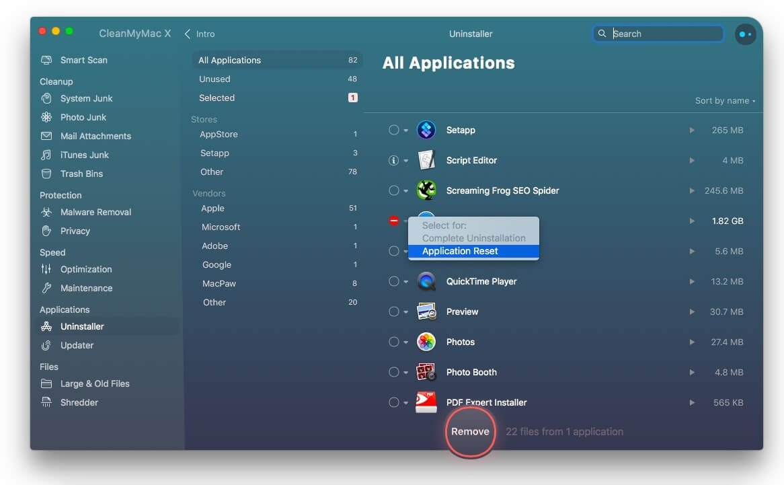
Task: Switch to the Unused applications view
Action: 215,79
